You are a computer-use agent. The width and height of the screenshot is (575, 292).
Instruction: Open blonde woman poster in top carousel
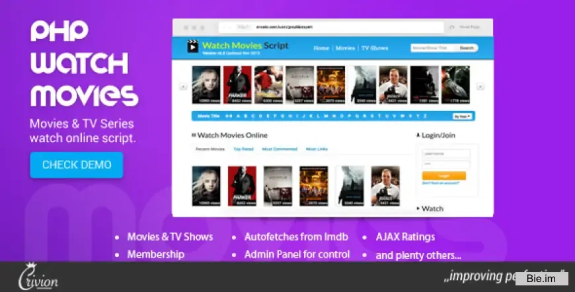point(206,85)
